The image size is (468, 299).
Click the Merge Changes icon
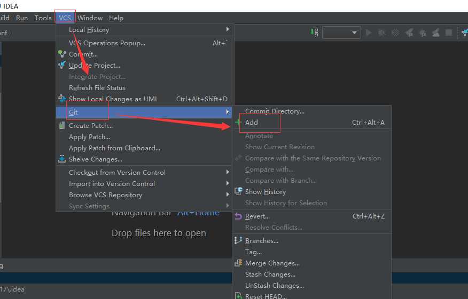tap(238, 263)
